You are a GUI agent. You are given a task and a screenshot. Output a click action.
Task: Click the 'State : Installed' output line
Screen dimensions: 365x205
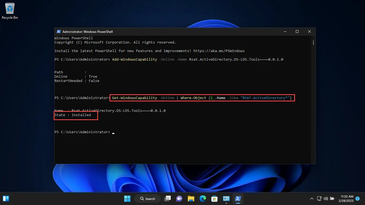pyautogui.click(x=73, y=115)
